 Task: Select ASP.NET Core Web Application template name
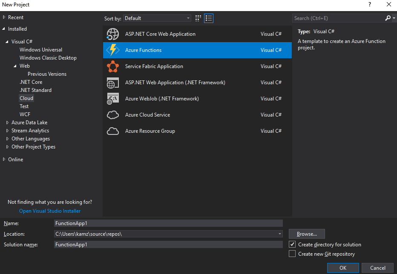point(160,34)
